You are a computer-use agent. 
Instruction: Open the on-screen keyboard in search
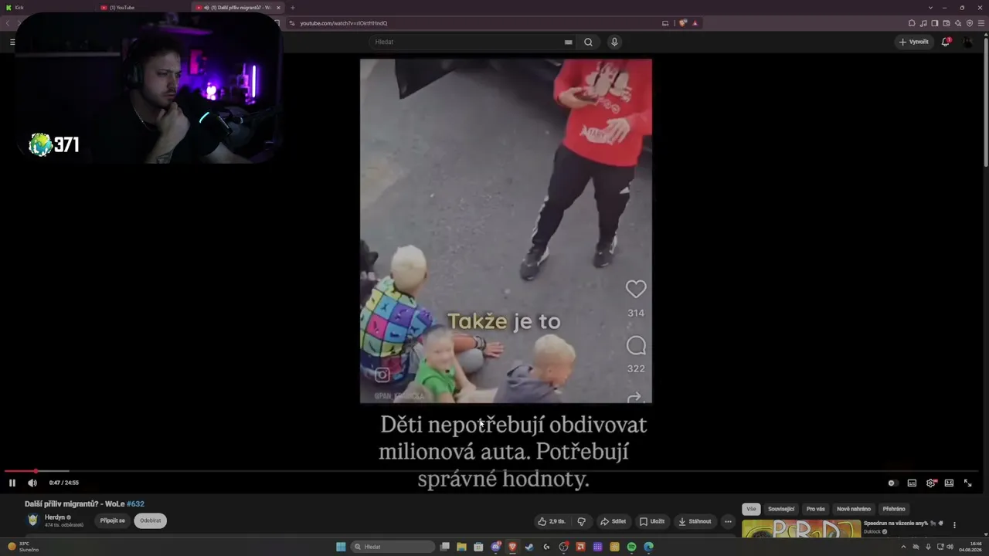569,42
